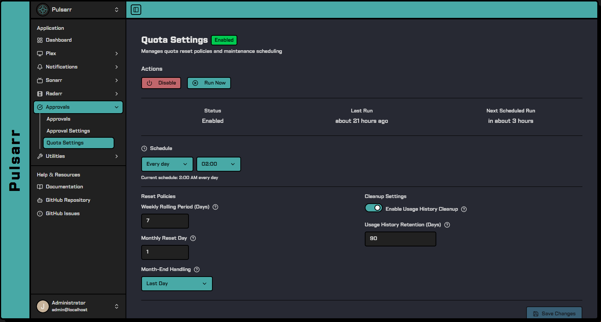Open the 02:00 time dropdown
Screen dimensions: 601x322
[219, 164]
